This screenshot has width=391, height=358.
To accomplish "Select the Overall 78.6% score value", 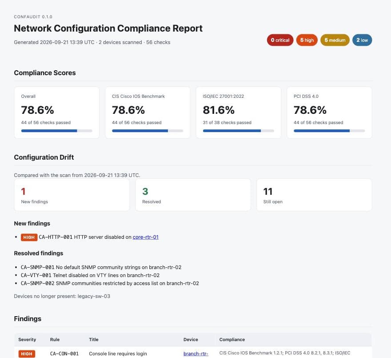I will [x=37, y=110].
